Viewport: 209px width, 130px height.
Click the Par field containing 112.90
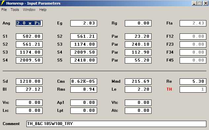coord(138,52)
